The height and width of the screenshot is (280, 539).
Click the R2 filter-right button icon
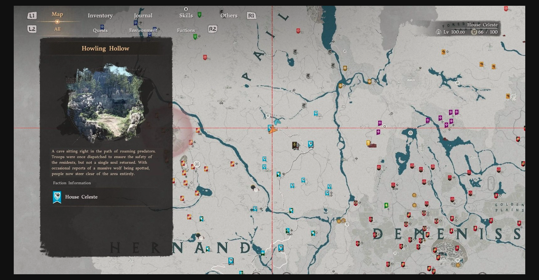pos(212,29)
